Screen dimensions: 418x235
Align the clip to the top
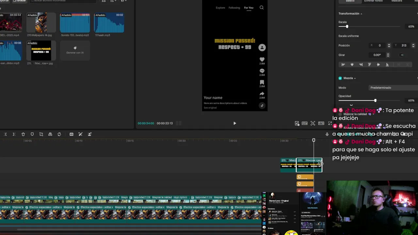(370, 65)
